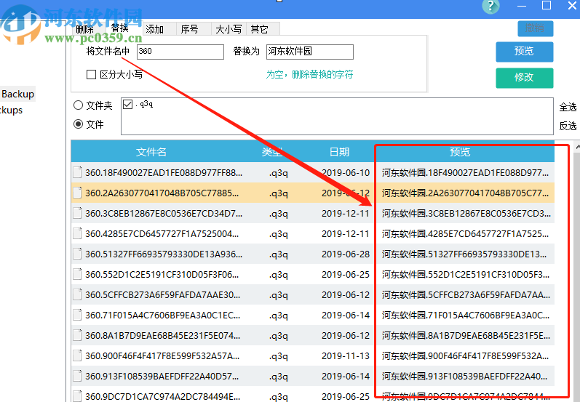The width and height of the screenshot is (580, 402).
Task: Click date cell 2019-06-10
Action: 346,172
